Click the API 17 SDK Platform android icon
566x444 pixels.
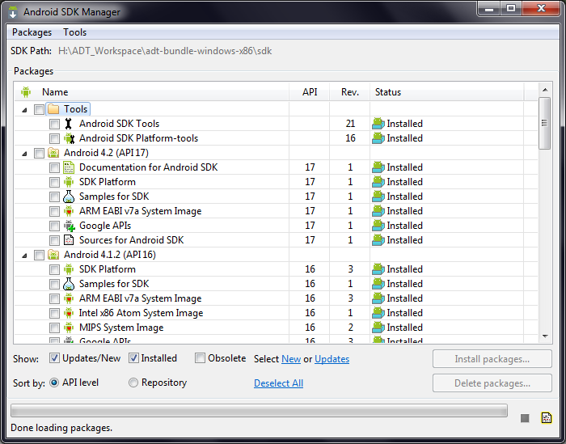coord(69,182)
